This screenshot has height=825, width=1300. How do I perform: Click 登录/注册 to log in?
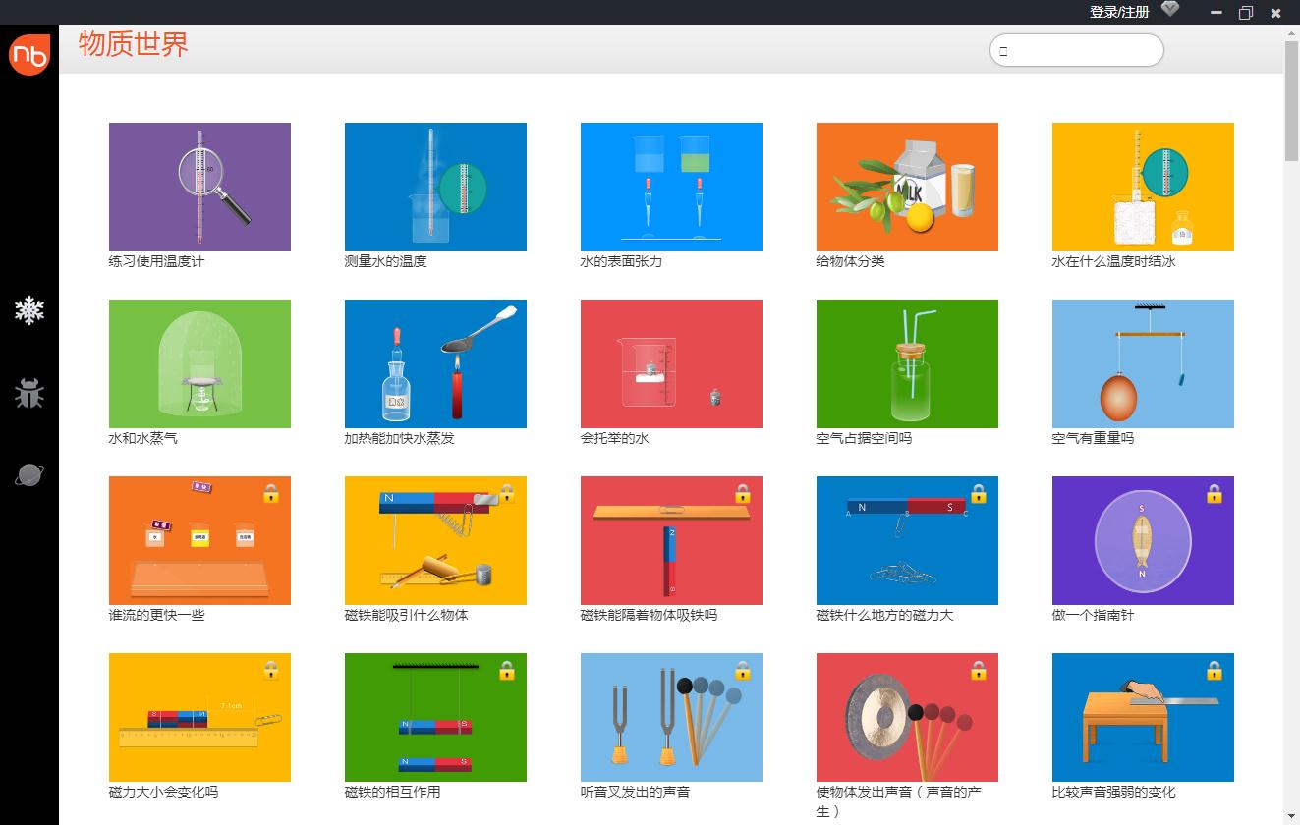click(1118, 12)
